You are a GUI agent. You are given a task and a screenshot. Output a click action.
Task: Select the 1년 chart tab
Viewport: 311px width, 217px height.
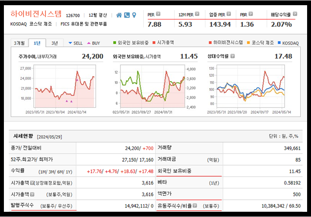point(37,43)
